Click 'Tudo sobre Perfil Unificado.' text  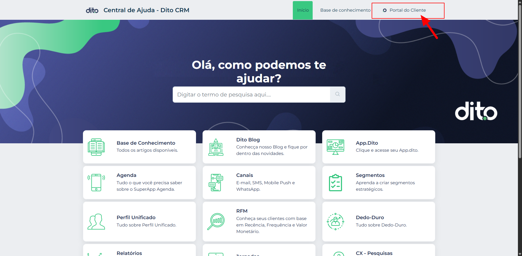tap(146, 225)
